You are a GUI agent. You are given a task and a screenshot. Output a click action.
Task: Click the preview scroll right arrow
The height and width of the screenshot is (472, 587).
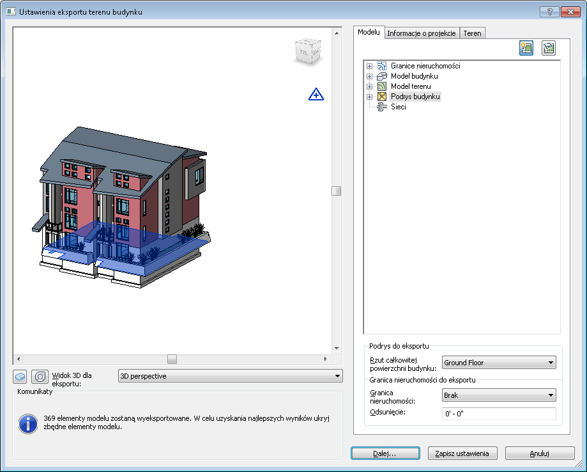tap(325, 359)
